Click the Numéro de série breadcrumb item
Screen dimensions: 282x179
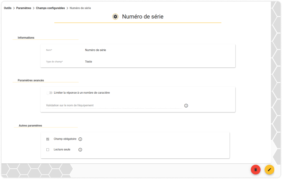coord(80,8)
